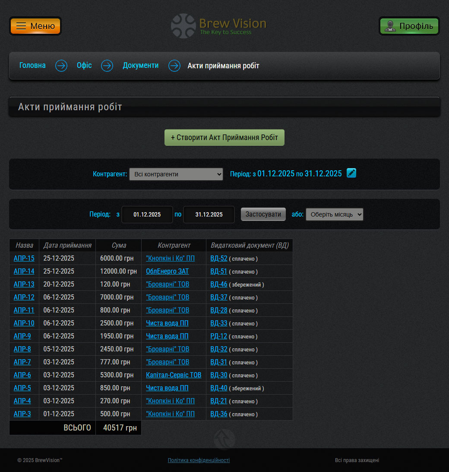Navigate to Документи breadcrumb
Viewport: 449px width, 472px height.
coord(140,66)
